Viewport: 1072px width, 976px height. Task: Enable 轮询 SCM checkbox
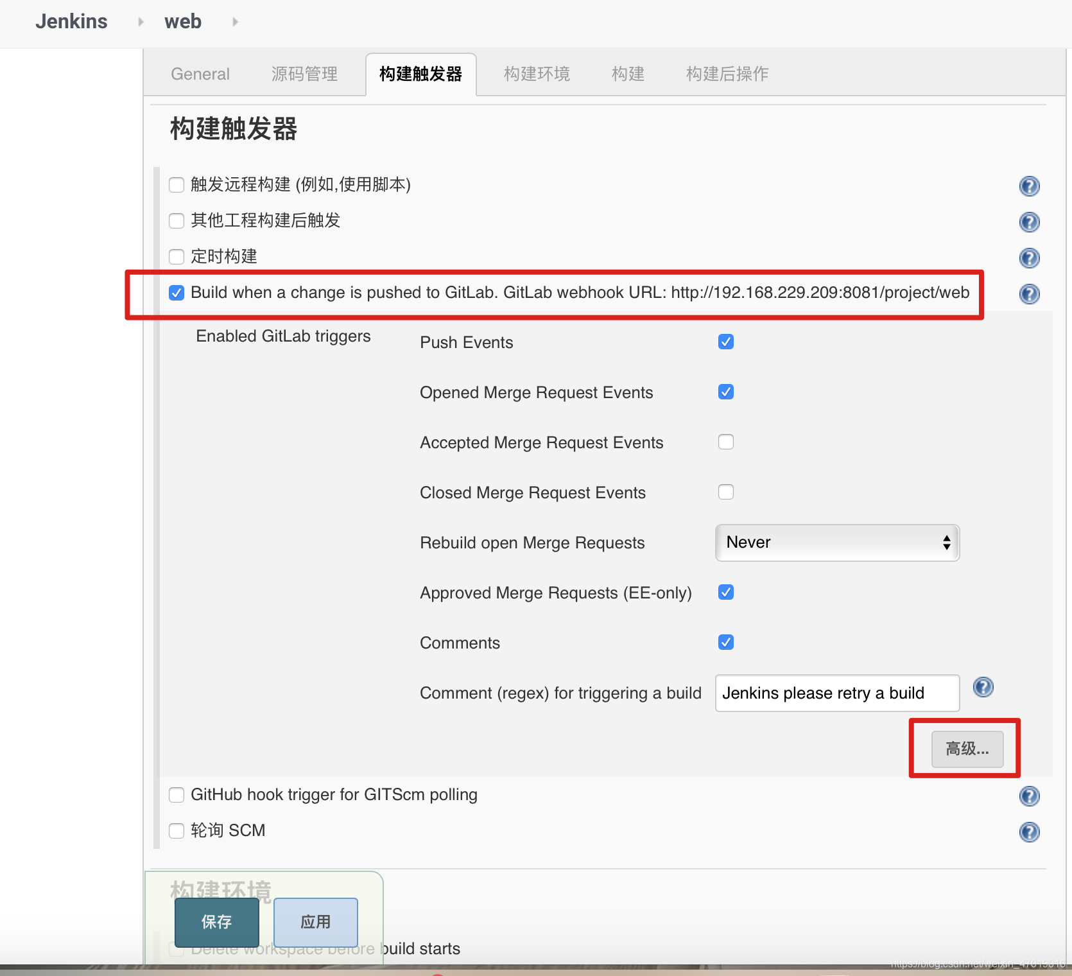(x=177, y=831)
